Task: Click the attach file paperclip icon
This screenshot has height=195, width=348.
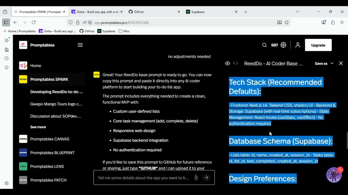Action: (196, 178)
